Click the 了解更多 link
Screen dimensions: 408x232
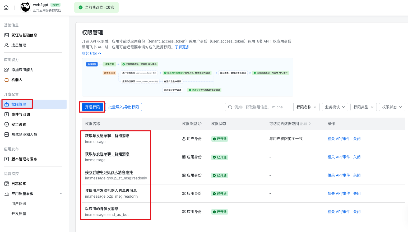[x=182, y=47]
